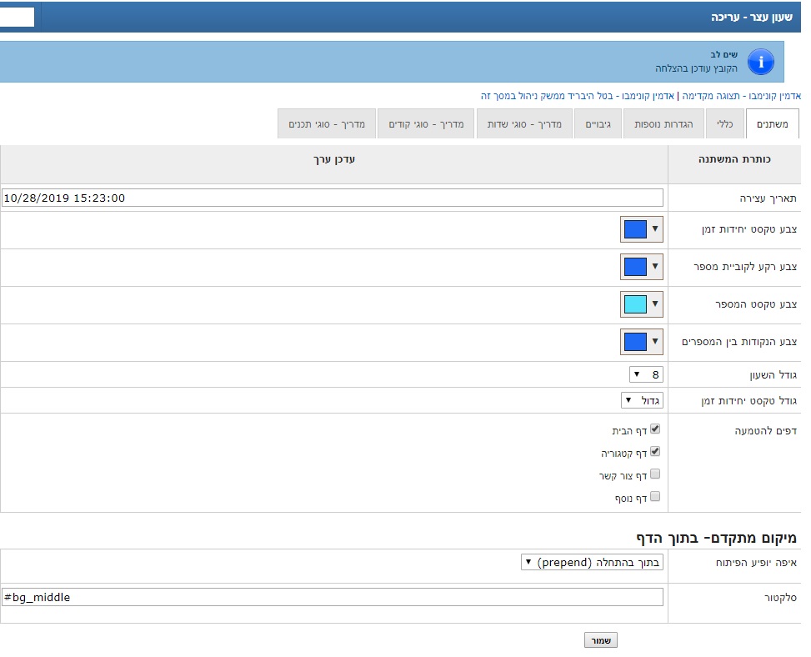Click link to disable hybrid admin interface
The width and height of the screenshot is (811, 657).
[578, 96]
